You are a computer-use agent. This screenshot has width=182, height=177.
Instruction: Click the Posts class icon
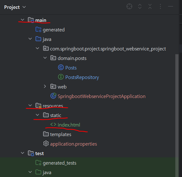click(61, 67)
